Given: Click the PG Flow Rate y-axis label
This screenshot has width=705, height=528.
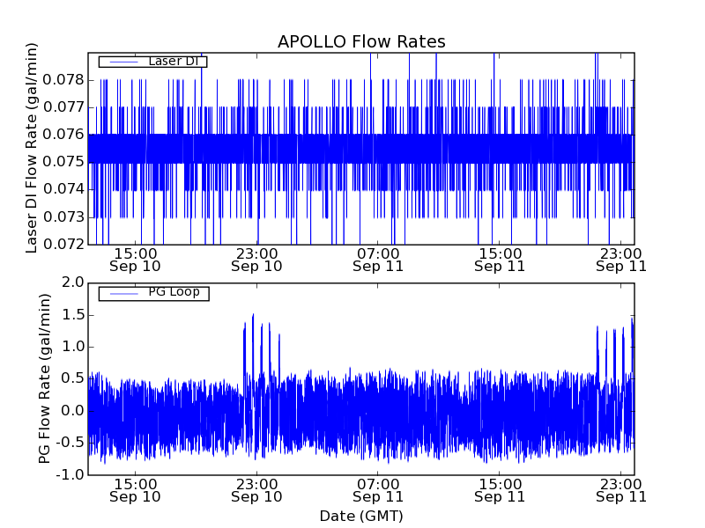Looking at the screenshot, I should coord(44,378).
